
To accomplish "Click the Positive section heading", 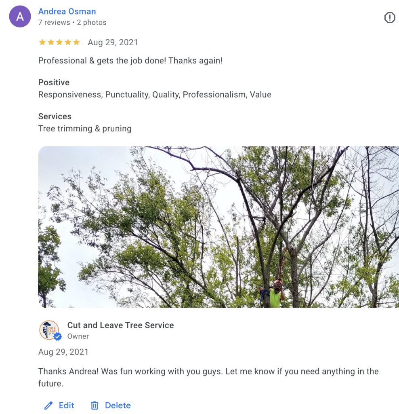I will (x=54, y=82).
